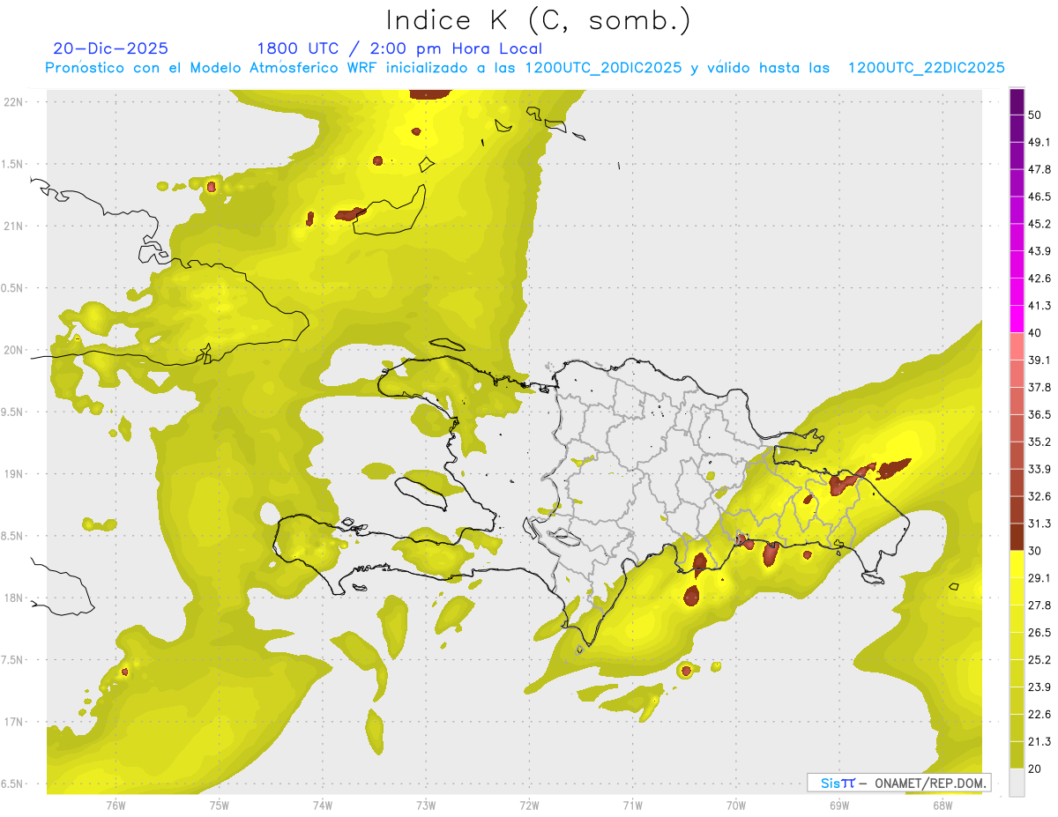Click the '75W' longitude label
1058x817 pixels.
pos(220,806)
